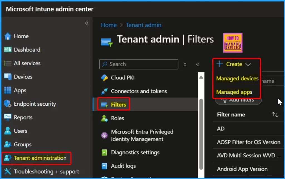Click the Endpoint security shield icon
This screenshot has width=285, height=179.
(8, 104)
